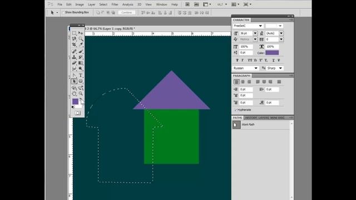Select the Type tool
The height and width of the screenshot is (200, 356).
point(81,76)
